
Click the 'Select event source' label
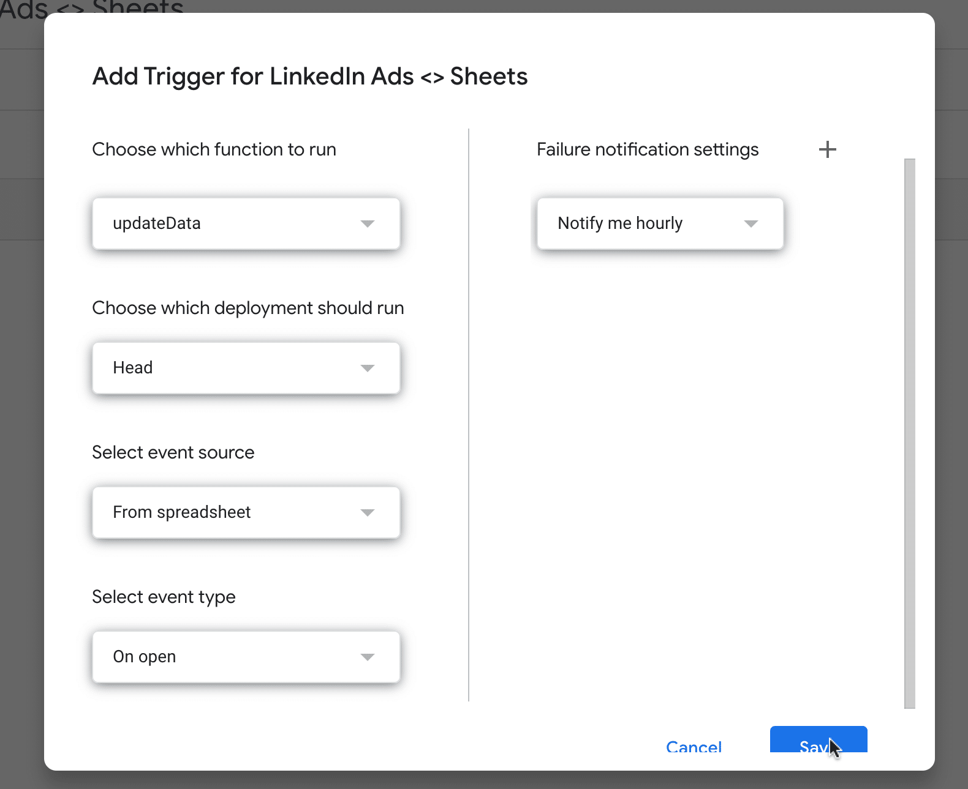[x=173, y=452]
